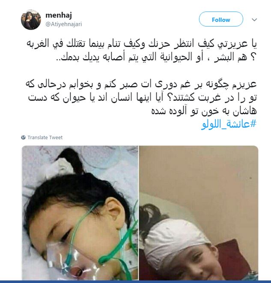Translate Tweet text link
The height and width of the screenshot is (283, 271).
[x=45, y=137]
